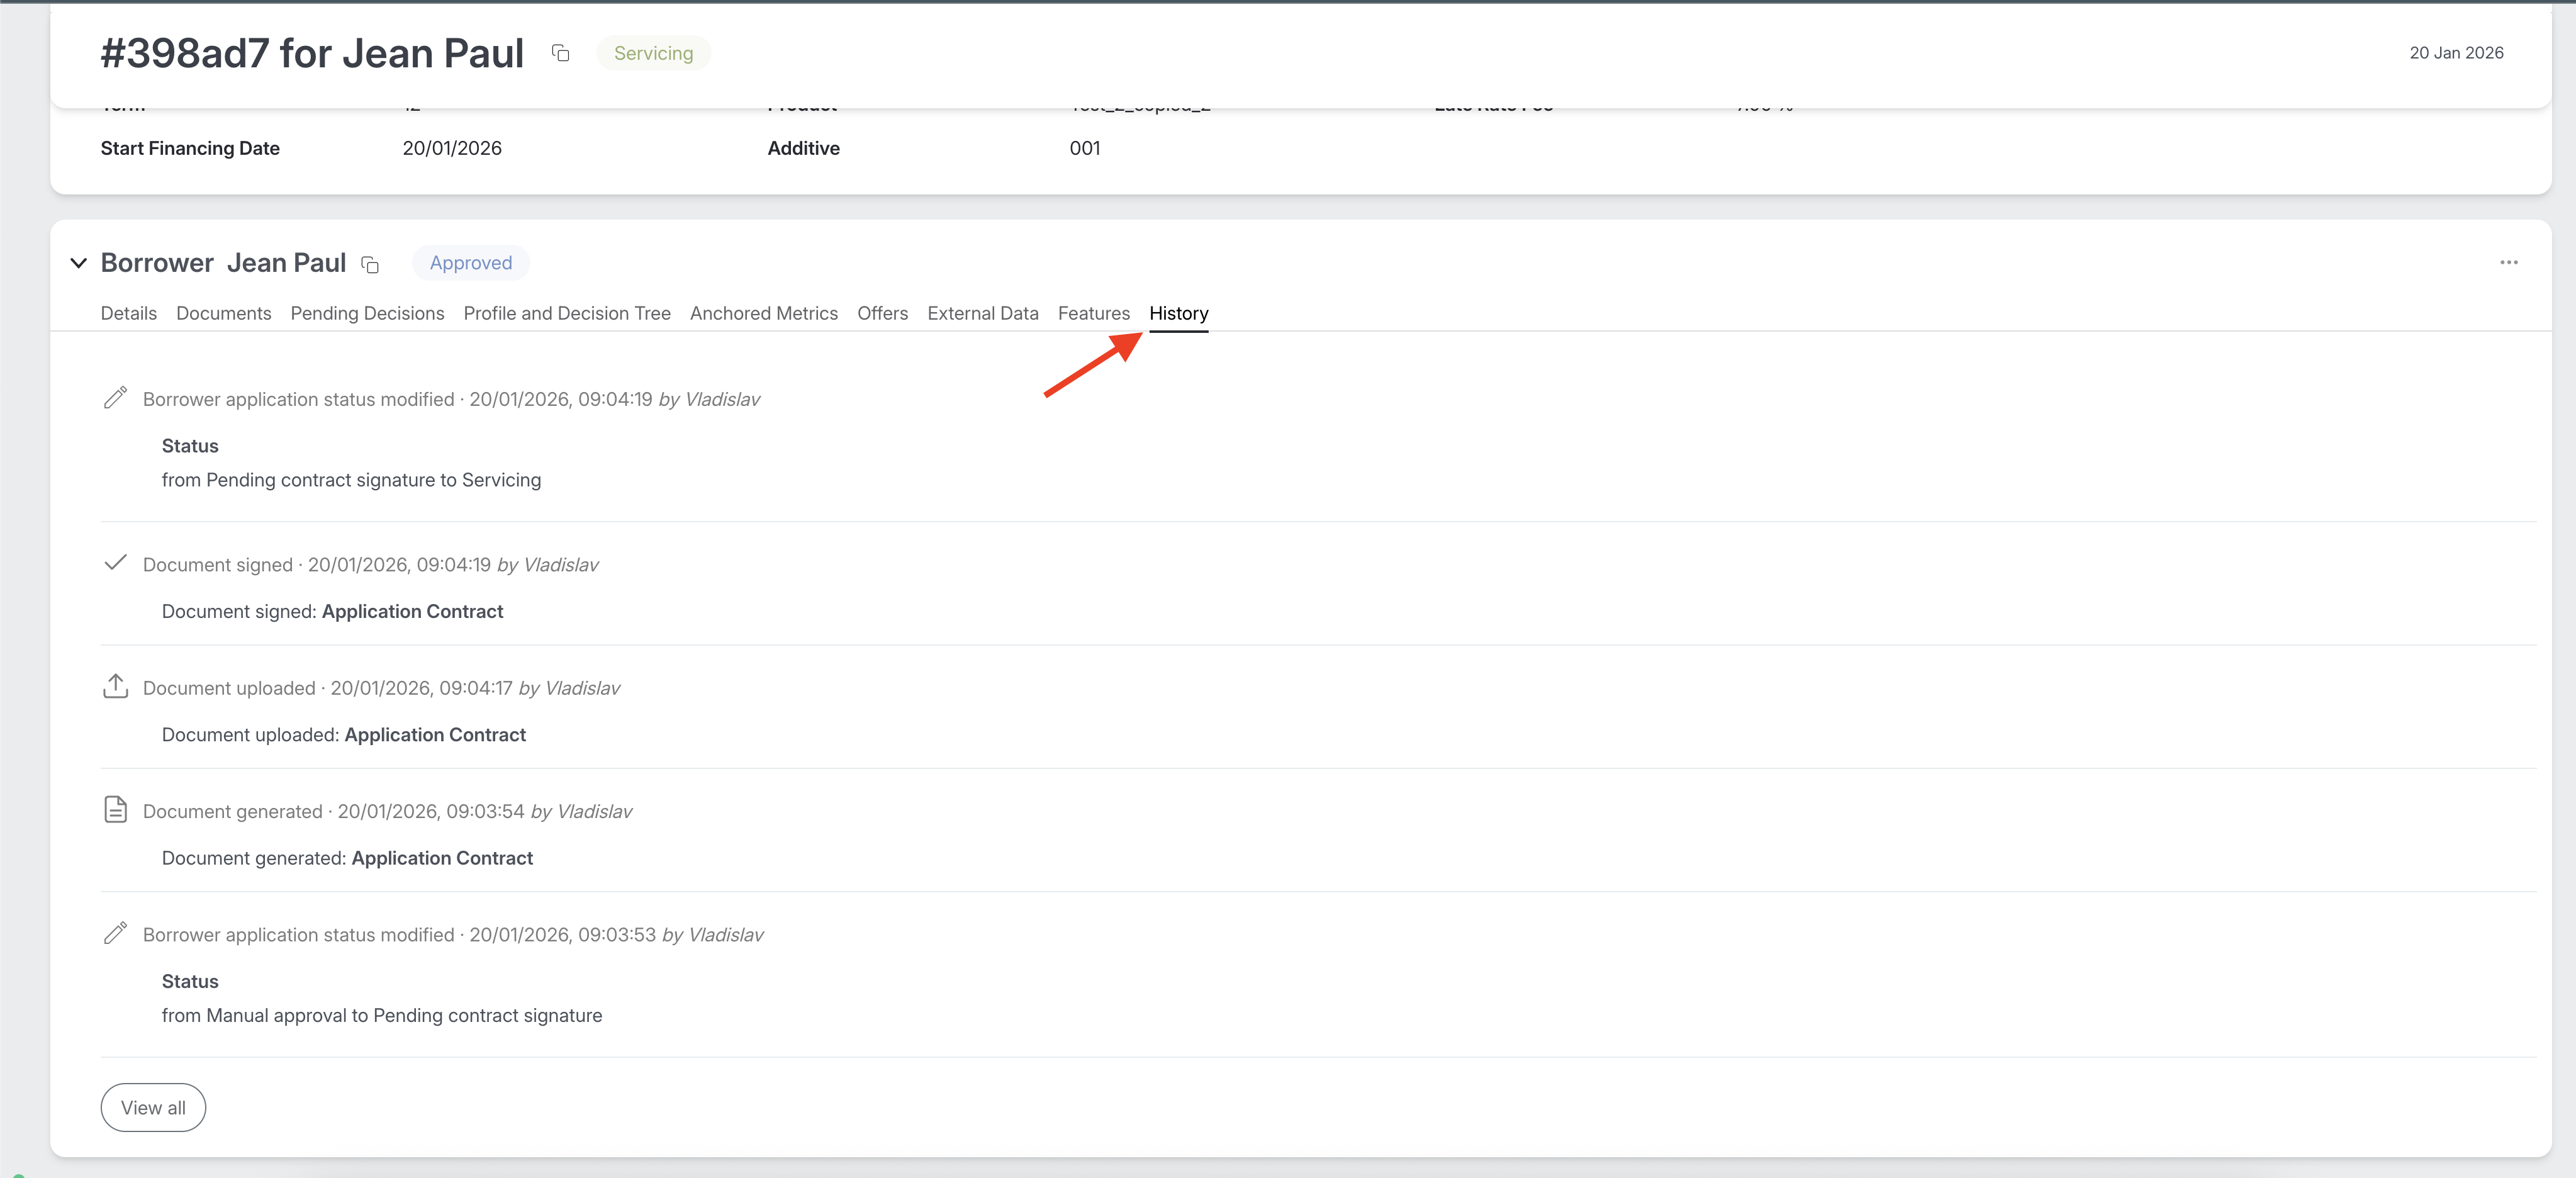Select the Features tab
This screenshot has width=2576, height=1178.
point(1093,313)
